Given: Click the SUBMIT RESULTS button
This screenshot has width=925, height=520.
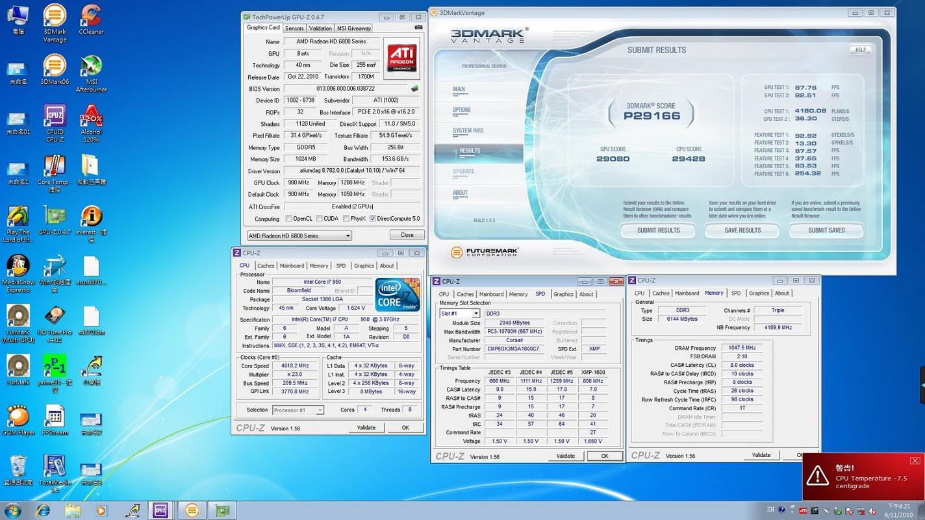Looking at the screenshot, I should 658,230.
